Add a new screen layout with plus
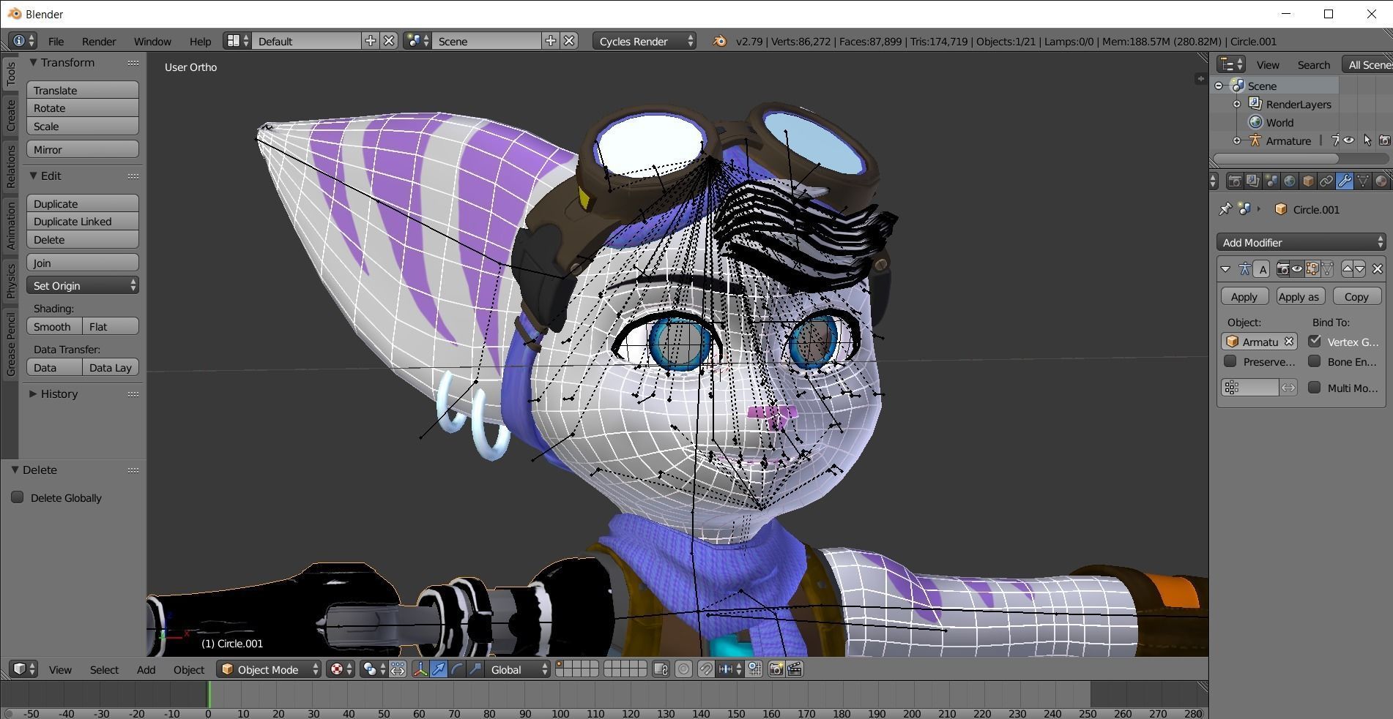Screen dimensions: 1393x719 pyautogui.click(x=371, y=41)
